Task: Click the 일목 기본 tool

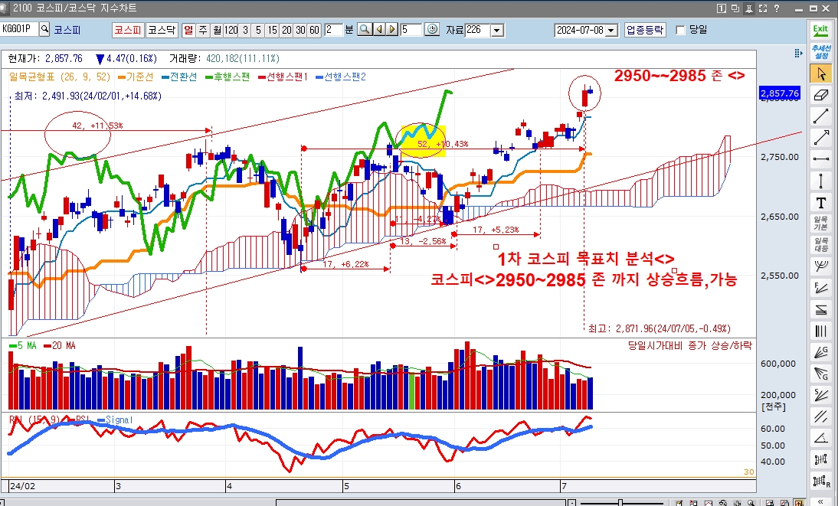Action: click(821, 224)
